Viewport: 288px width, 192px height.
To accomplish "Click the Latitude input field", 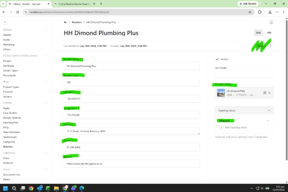I will tap(131, 99).
